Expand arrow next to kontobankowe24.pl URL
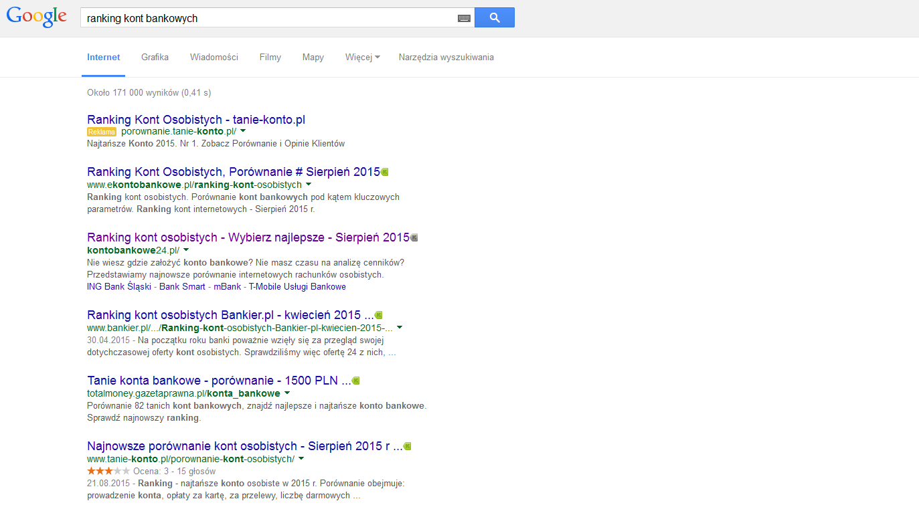This screenshot has height=509, width=919. click(x=186, y=249)
